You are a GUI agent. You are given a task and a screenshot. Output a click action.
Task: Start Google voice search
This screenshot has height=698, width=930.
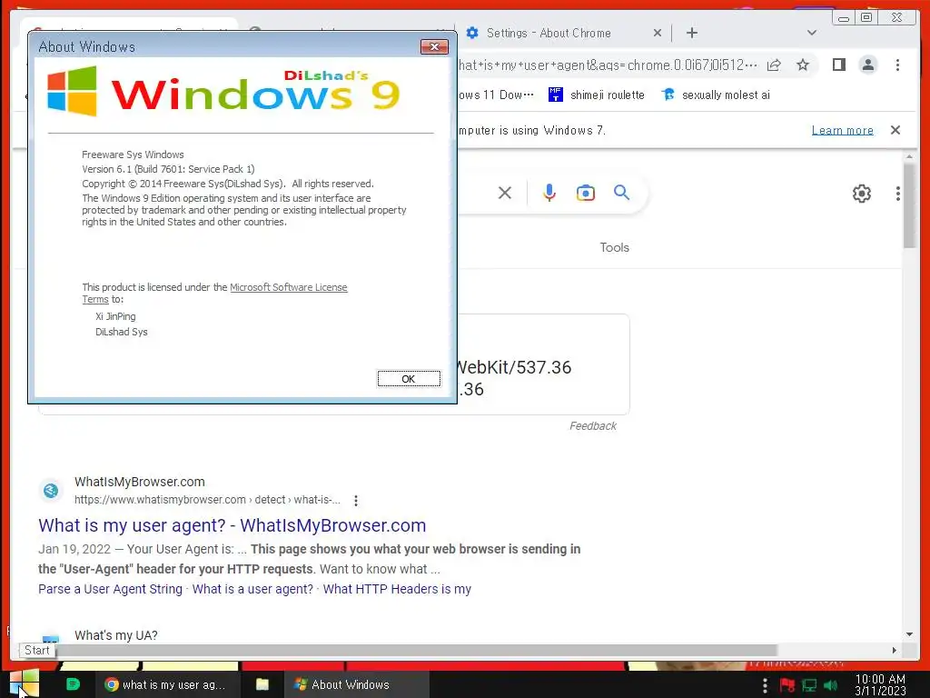tap(549, 193)
